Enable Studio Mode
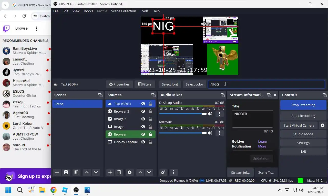The image size is (328, 196). [303, 134]
